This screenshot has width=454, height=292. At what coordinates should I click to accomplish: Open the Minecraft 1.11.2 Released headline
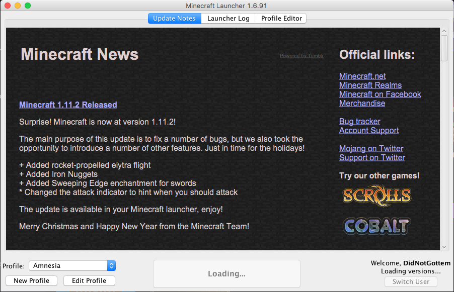(68, 105)
